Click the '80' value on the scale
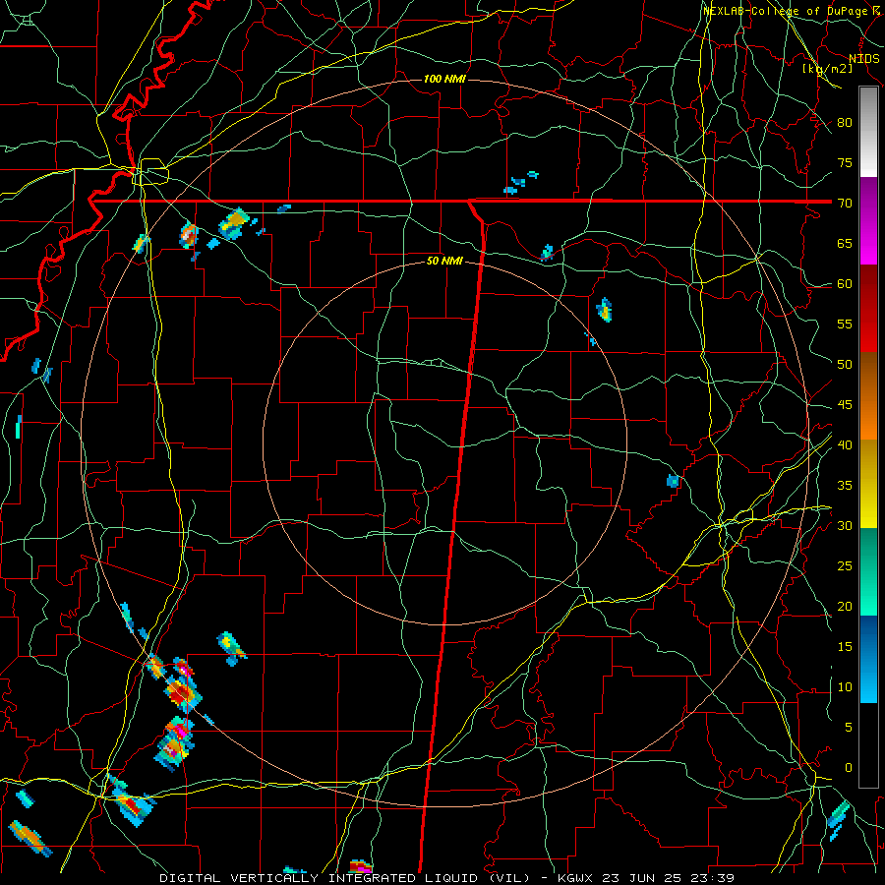Viewport: 885px width, 885px height. 845,123
